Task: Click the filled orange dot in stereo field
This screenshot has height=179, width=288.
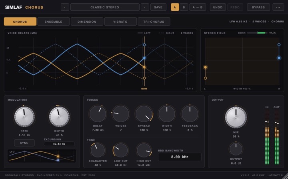Action: point(205,67)
